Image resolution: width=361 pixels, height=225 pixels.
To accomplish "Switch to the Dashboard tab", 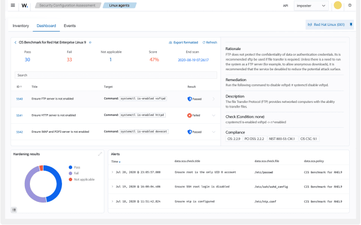I will [x=46, y=26].
